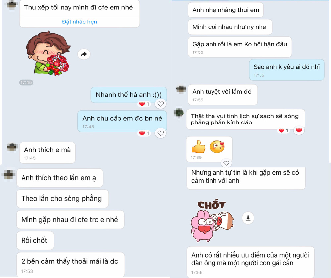Click the avatar beside 'Thật thà vui tính' message
The height and width of the screenshot is (278, 331).
point(179,113)
